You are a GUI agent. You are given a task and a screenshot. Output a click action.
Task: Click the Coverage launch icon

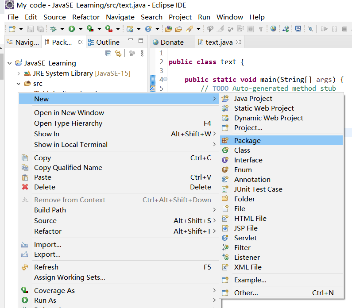[90, 28]
